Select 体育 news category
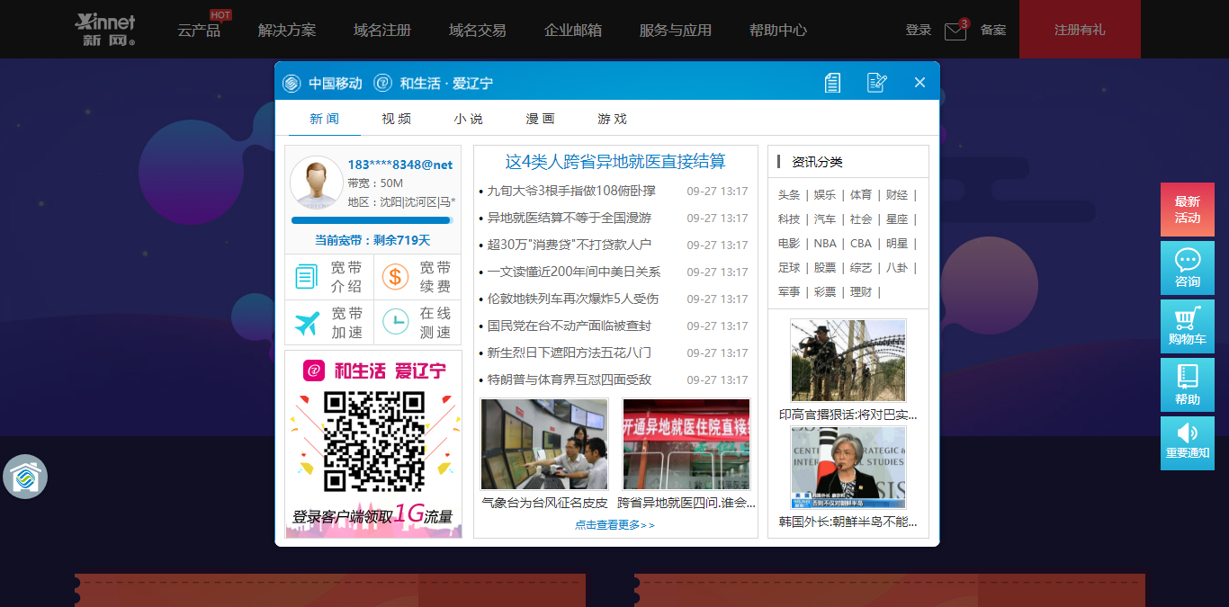The width and height of the screenshot is (1229, 607). (861, 195)
